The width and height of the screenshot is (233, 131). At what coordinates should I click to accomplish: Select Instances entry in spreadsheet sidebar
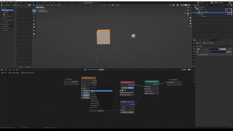[7, 30]
